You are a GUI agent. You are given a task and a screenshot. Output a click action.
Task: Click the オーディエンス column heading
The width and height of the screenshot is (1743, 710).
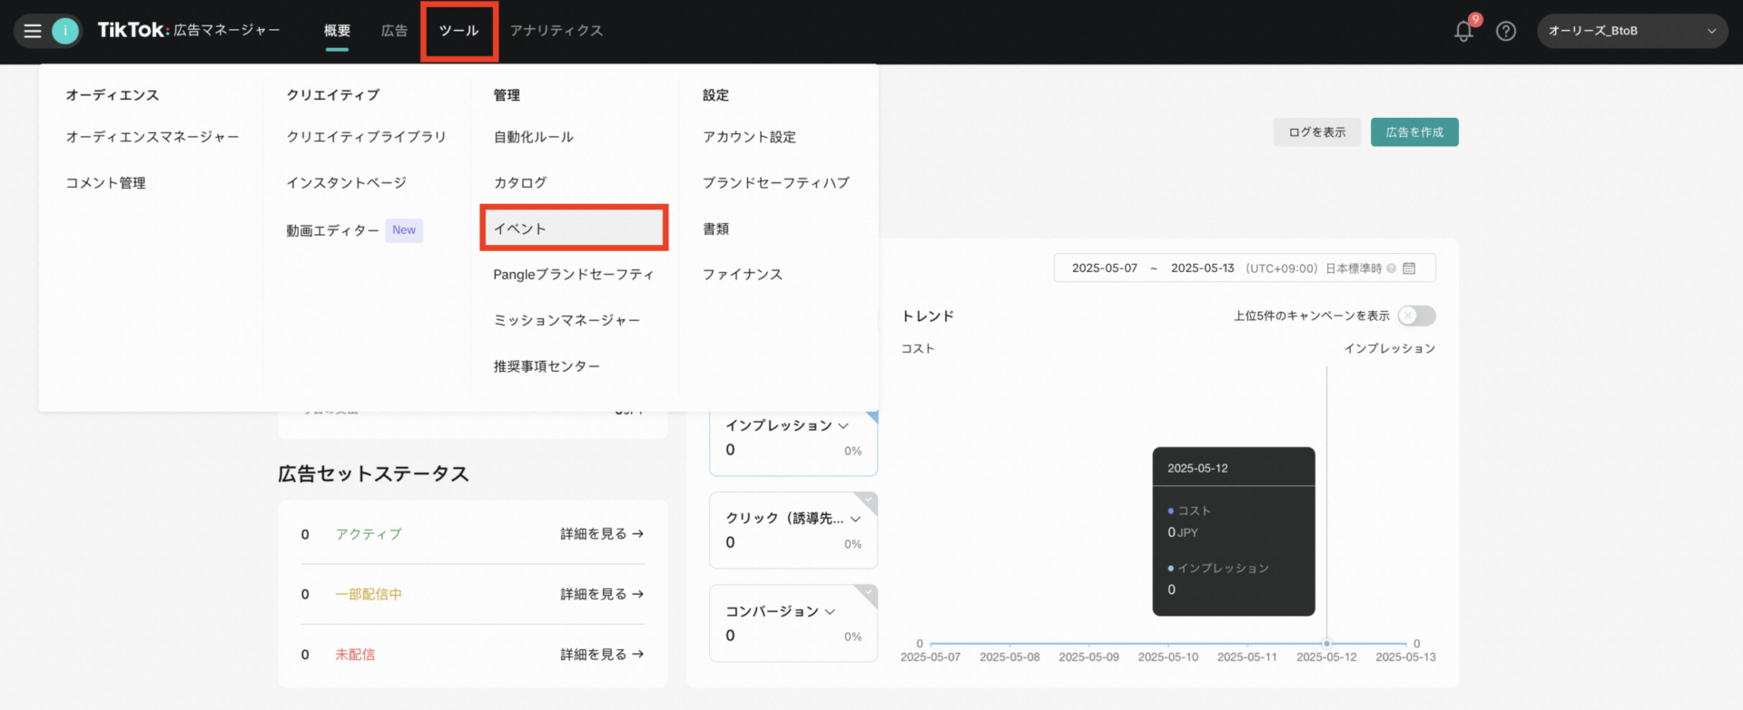[x=113, y=95]
